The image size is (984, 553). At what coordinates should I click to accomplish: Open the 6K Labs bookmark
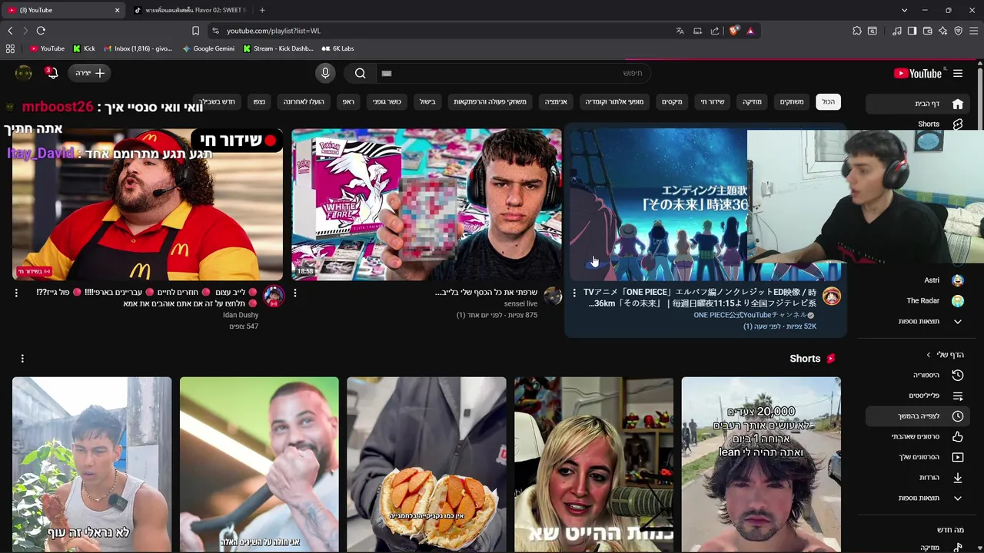pos(337,48)
